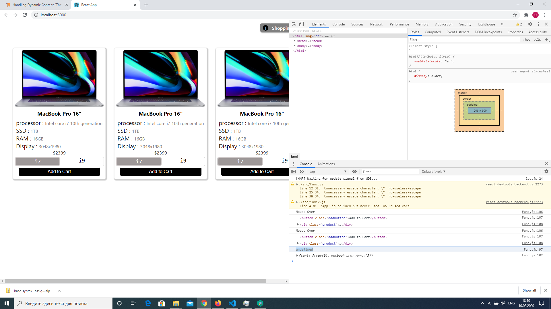Select i9 option on second MacBook card
The height and width of the screenshot is (309, 551).
click(x=183, y=161)
